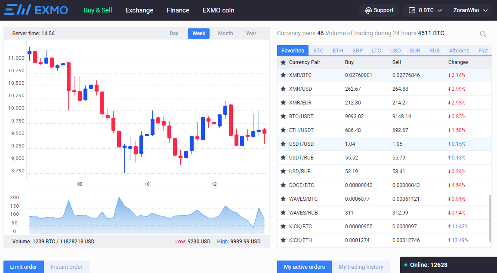This screenshot has width=497, height=273.
Task: Click the wallet icon beside 0 BTC
Action: [412, 10]
